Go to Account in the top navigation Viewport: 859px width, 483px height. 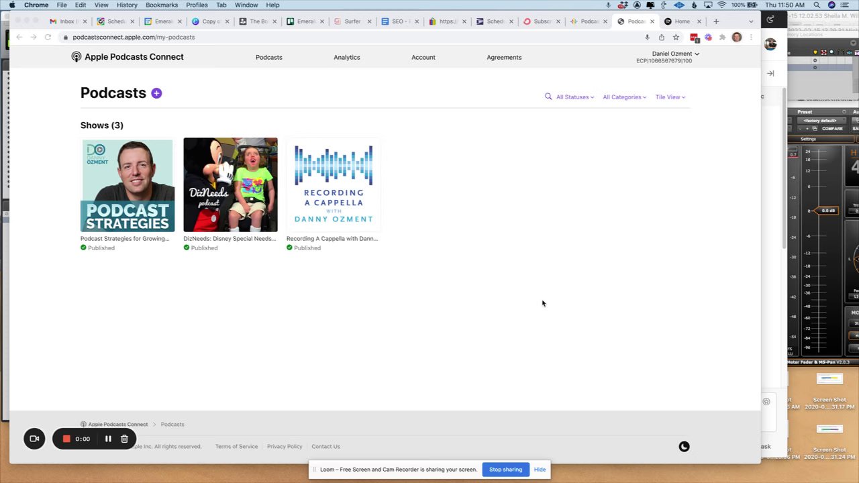coord(423,57)
